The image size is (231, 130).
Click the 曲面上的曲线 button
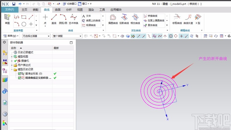point(91,21)
